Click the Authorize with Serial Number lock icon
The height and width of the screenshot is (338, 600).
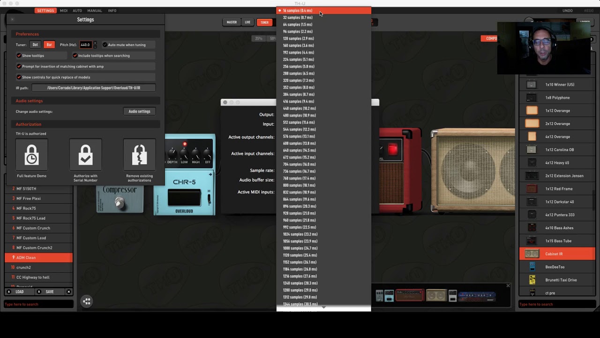coord(85,155)
